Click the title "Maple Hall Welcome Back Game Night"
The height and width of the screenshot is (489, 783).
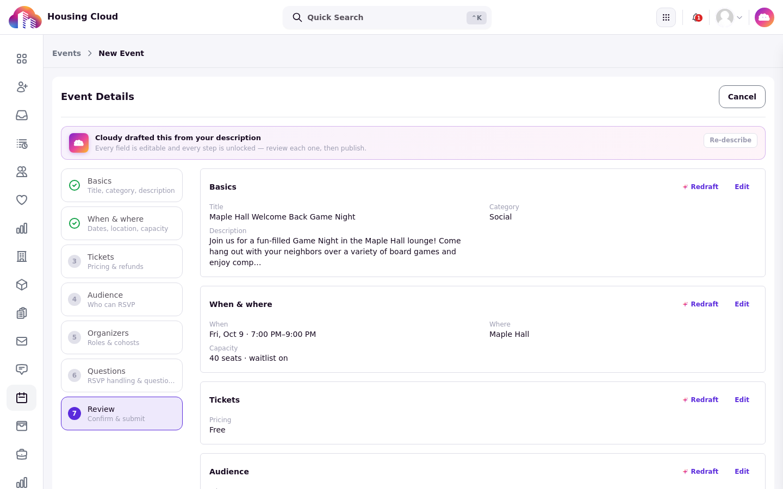pyautogui.click(x=282, y=217)
